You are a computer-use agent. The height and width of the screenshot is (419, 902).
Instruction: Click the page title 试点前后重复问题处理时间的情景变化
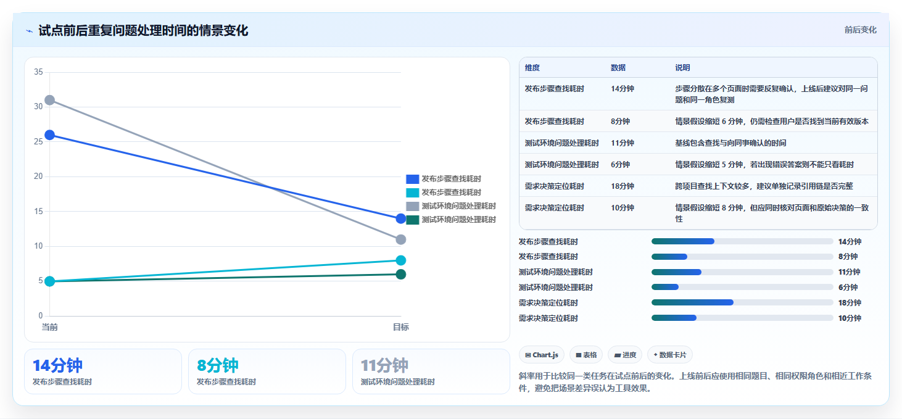[143, 31]
